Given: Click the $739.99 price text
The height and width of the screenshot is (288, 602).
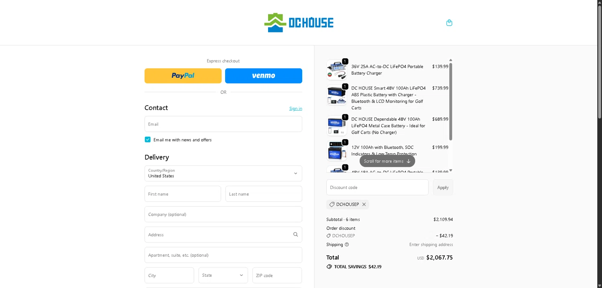Looking at the screenshot, I should pyautogui.click(x=440, y=88).
